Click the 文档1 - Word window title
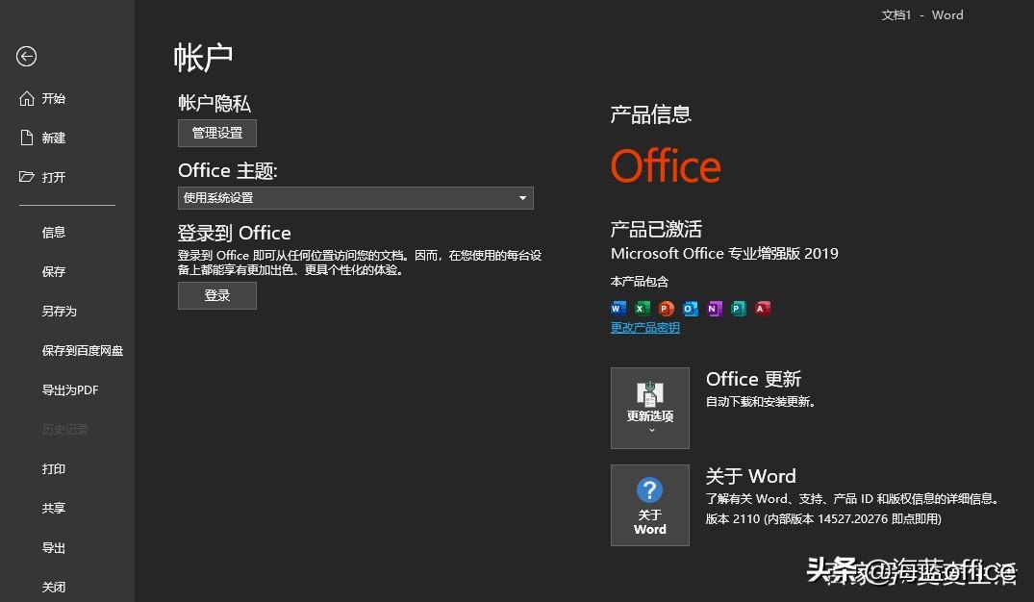Image resolution: width=1034 pixels, height=602 pixels. click(x=921, y=15)
